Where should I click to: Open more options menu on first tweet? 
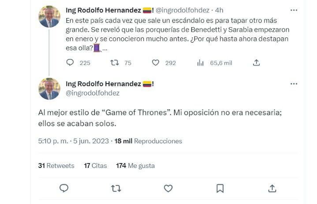(293, 9)
